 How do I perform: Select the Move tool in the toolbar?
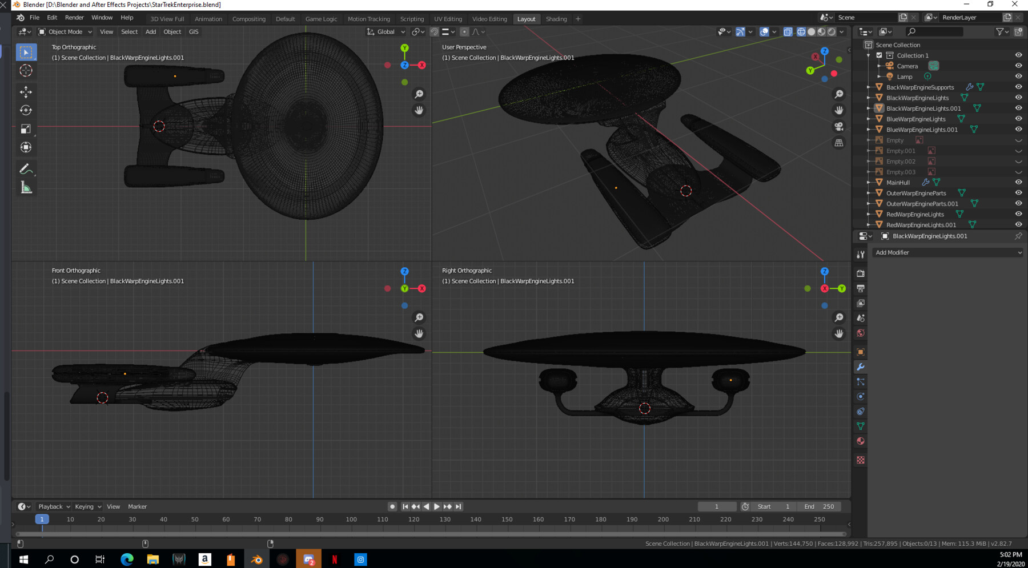coord(26,91)
